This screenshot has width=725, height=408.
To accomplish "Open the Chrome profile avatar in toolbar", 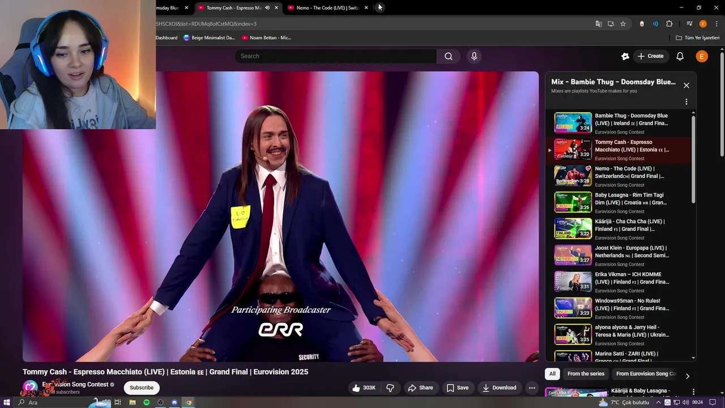I will point(703,24).
